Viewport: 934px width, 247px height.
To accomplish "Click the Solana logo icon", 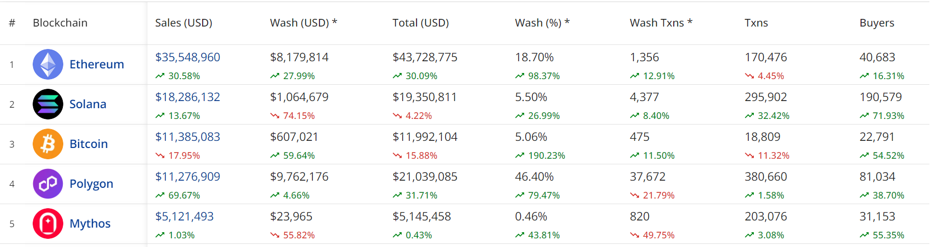I will [x=48, y=104].
